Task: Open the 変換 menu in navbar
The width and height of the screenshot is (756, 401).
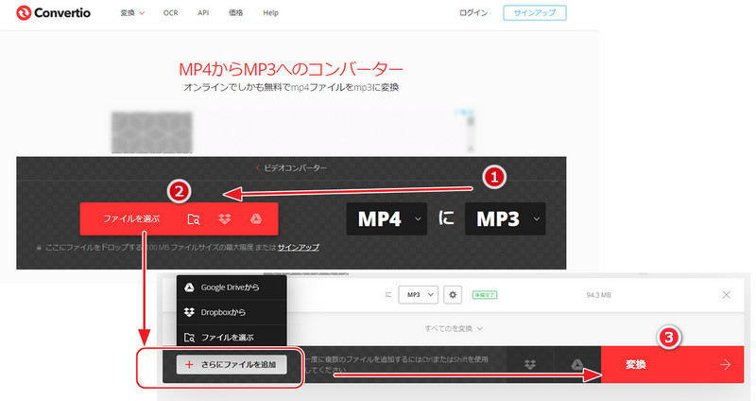Action: pyautogui.click(x=132, y=13)
